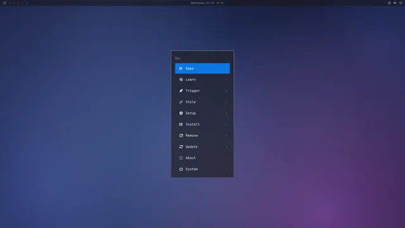Expand the Setup submenu chevron
Image resolution: width=405 pixels, height=228 pixels.
click(227, 113)
